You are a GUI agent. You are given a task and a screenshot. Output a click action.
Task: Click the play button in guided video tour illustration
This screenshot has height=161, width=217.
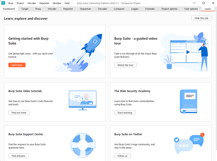(188, 52)
